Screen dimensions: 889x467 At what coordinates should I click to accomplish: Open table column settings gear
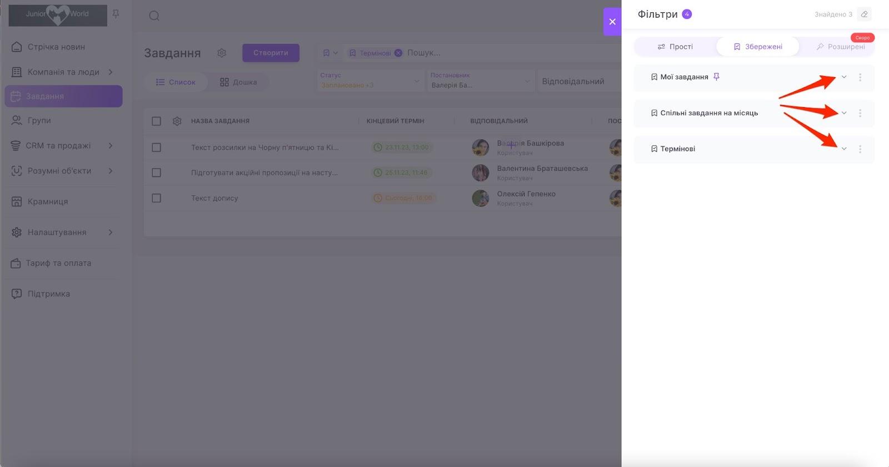177,121
